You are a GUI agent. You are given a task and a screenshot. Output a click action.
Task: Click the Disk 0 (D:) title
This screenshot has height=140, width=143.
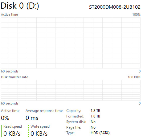point(20,6)
